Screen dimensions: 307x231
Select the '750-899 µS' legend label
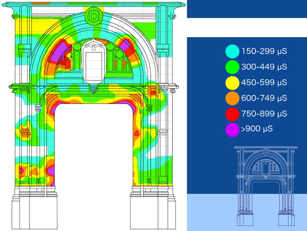coord(264,114)
